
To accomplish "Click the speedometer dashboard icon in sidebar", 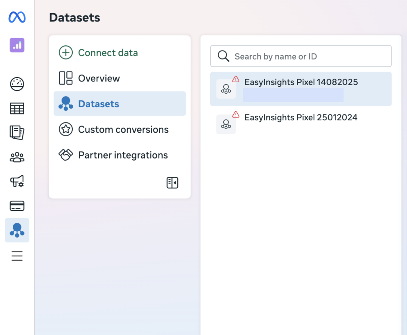I will (17, 84).
